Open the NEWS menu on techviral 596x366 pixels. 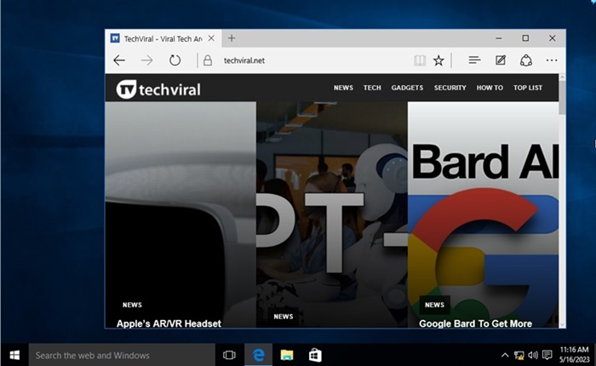tap(343, 88)
